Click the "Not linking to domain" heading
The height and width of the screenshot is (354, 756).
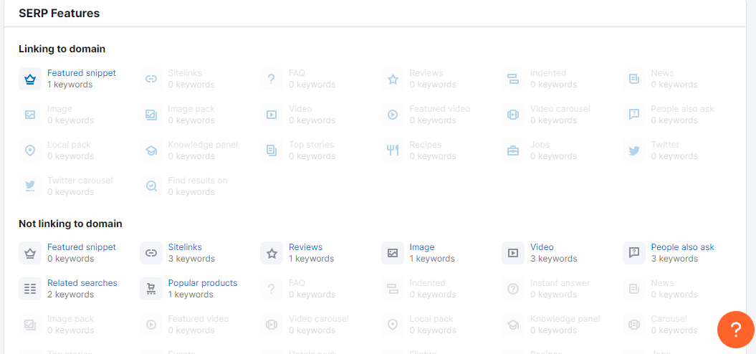(x=70, y=224)
